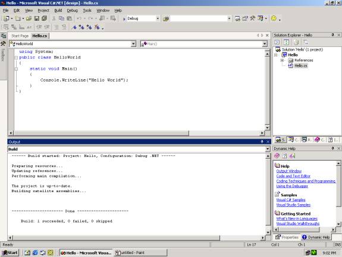The width and height of the screenshot is (342, 257).
Task: Click the Search icon in Dynamic Help toolbar
Action: pyautogui.click(x=292, y=156)
